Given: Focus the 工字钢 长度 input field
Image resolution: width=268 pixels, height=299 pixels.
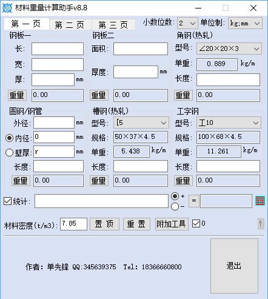Looking at the screenshot, I should tap(228, 166).
